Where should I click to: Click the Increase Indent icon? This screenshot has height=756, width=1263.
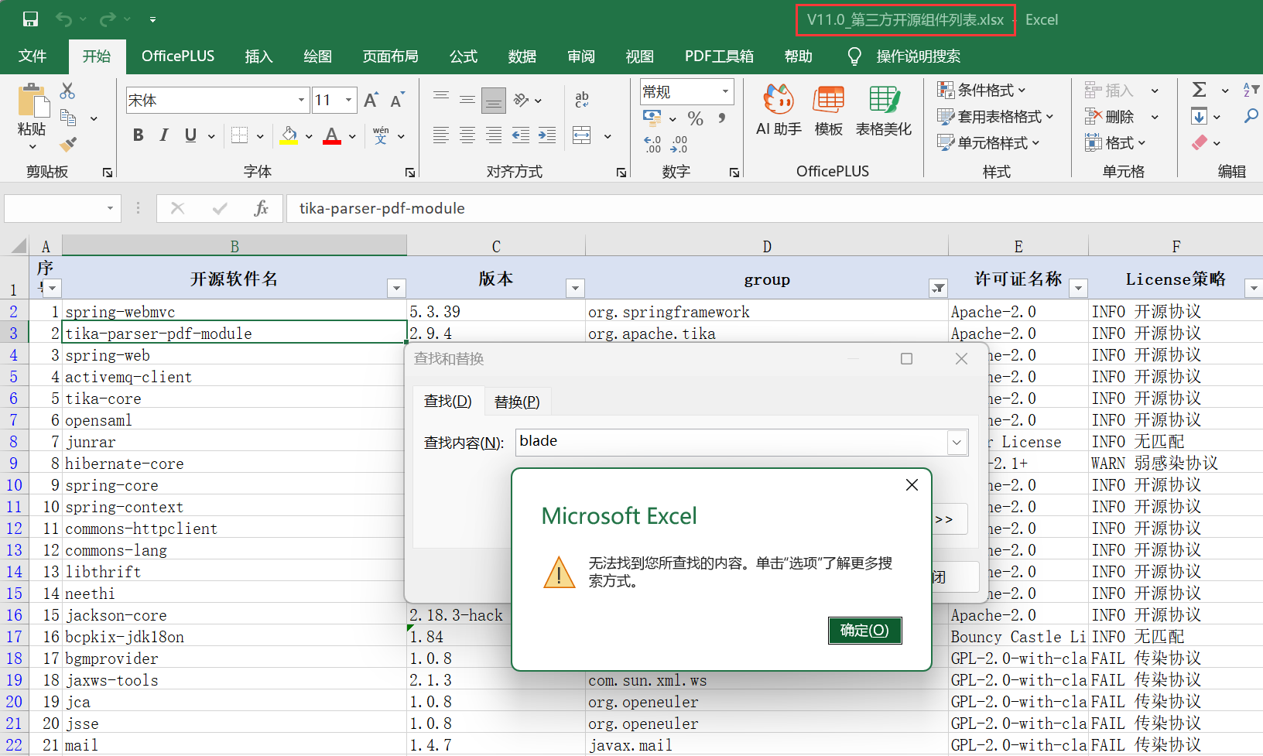[x=547, y=135]
